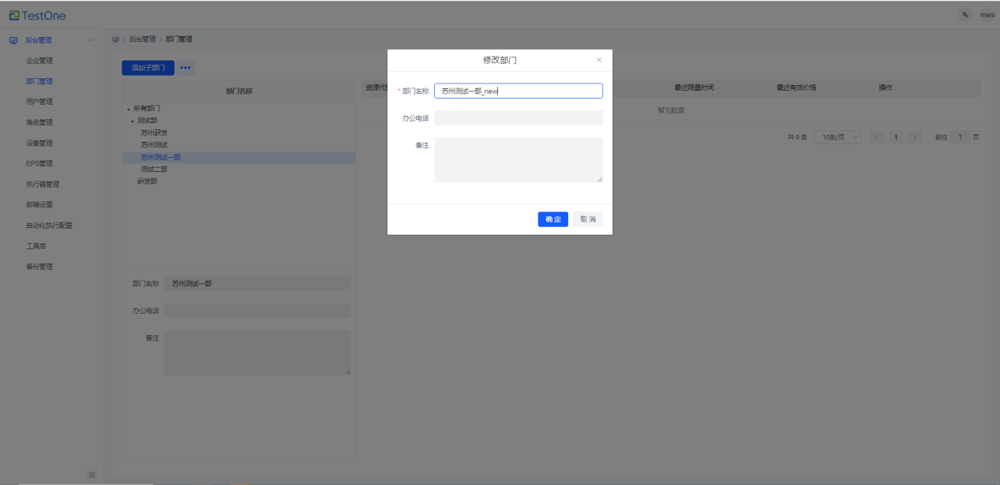Collapse the 测试部 tree node arrow
The height and width of the screenshot is (485, 1000).
click(x=133, y=121)
